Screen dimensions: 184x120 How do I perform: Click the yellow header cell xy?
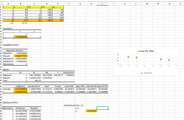pyautogui.click(x=58, y=7)
